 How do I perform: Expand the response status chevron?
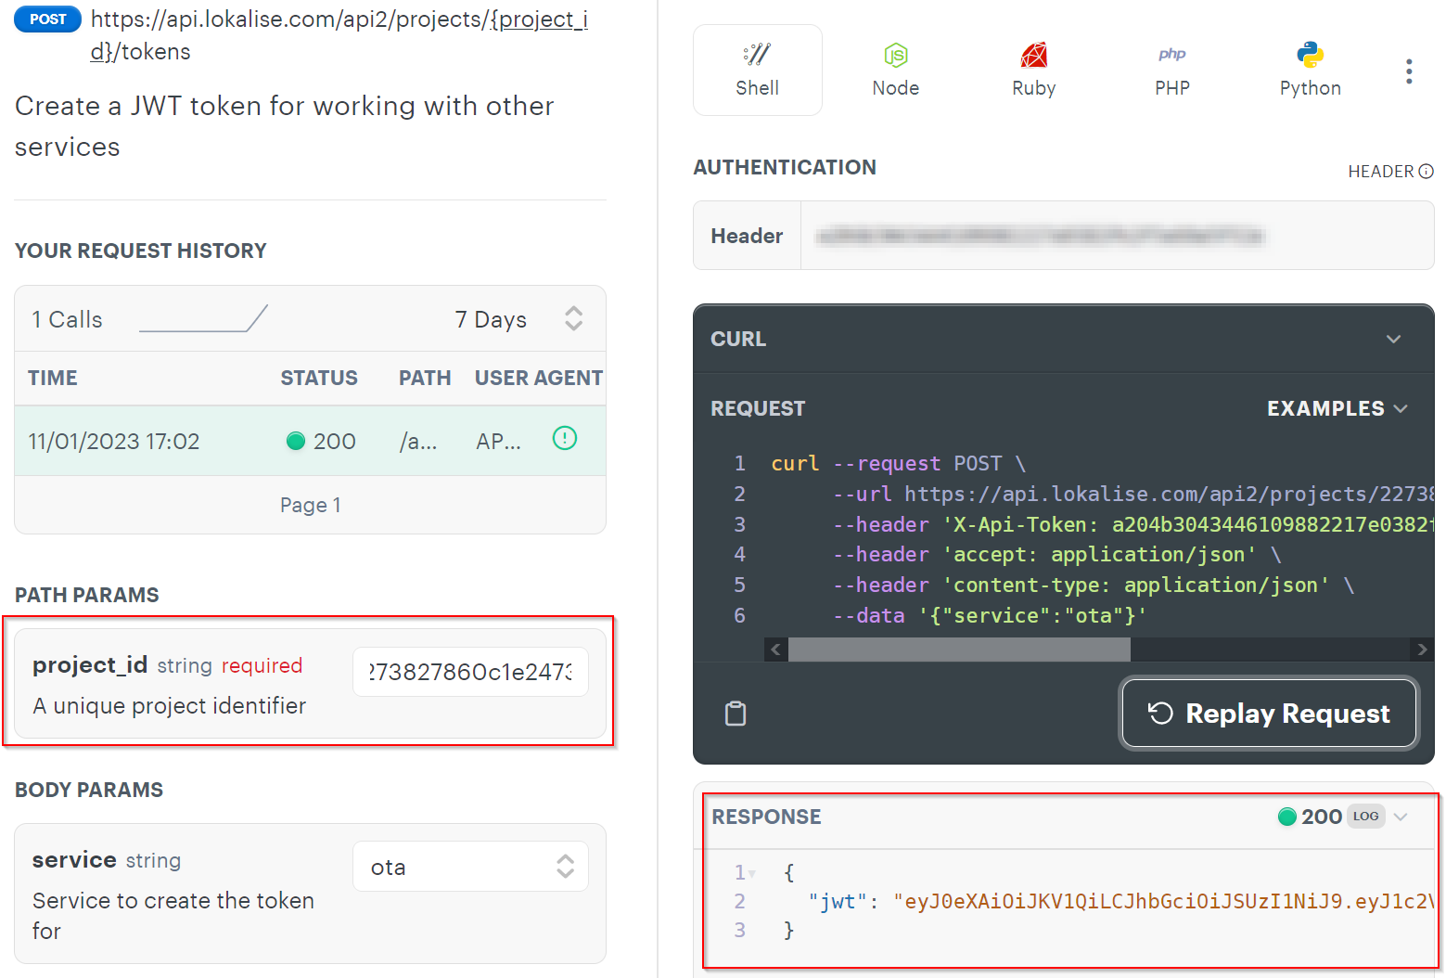(1401, 817)
